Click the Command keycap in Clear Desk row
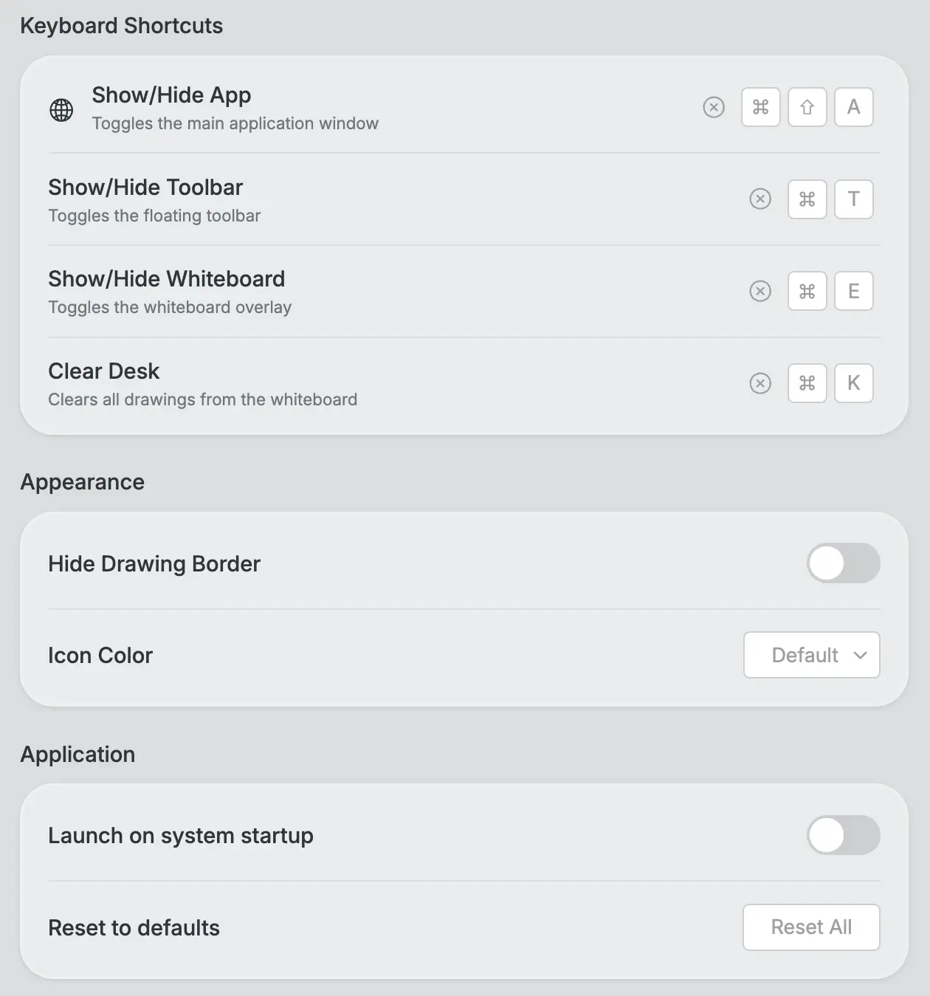The height and width of the screenshot is (996, 930). click(807, 383)
